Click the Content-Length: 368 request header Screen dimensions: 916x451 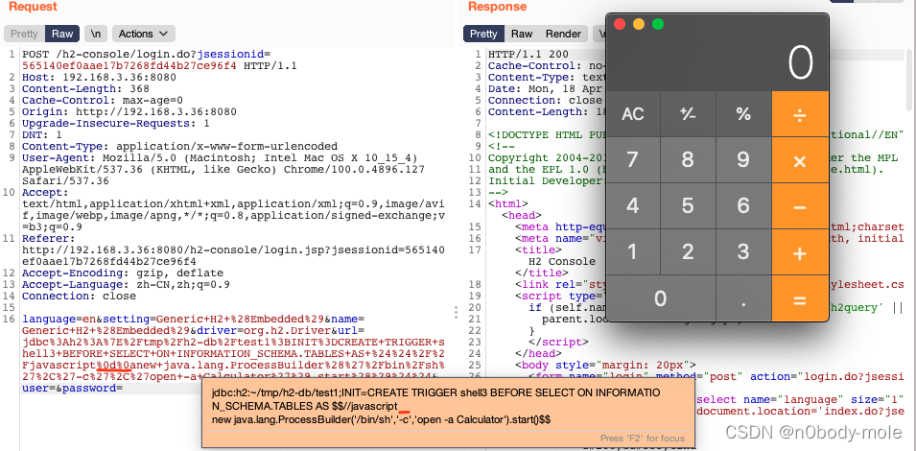click(85, 89)
